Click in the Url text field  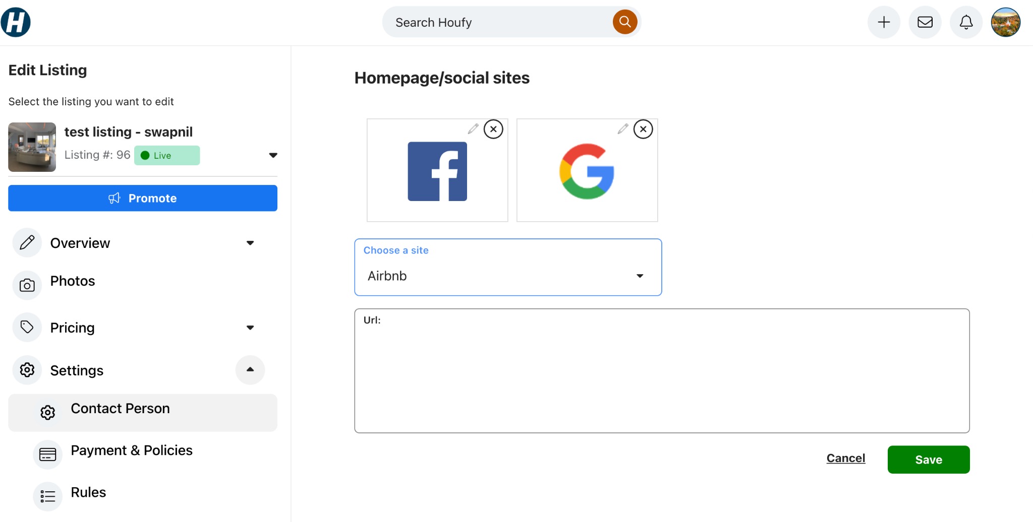point(662,371)
